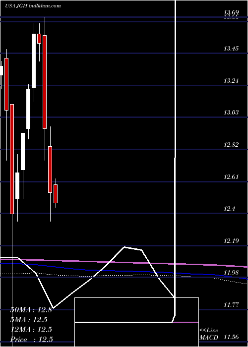Image resolution: width=248 pixels, height=347 pixels.
Task: Click the 11.77 price axis label
Action: 231,305
